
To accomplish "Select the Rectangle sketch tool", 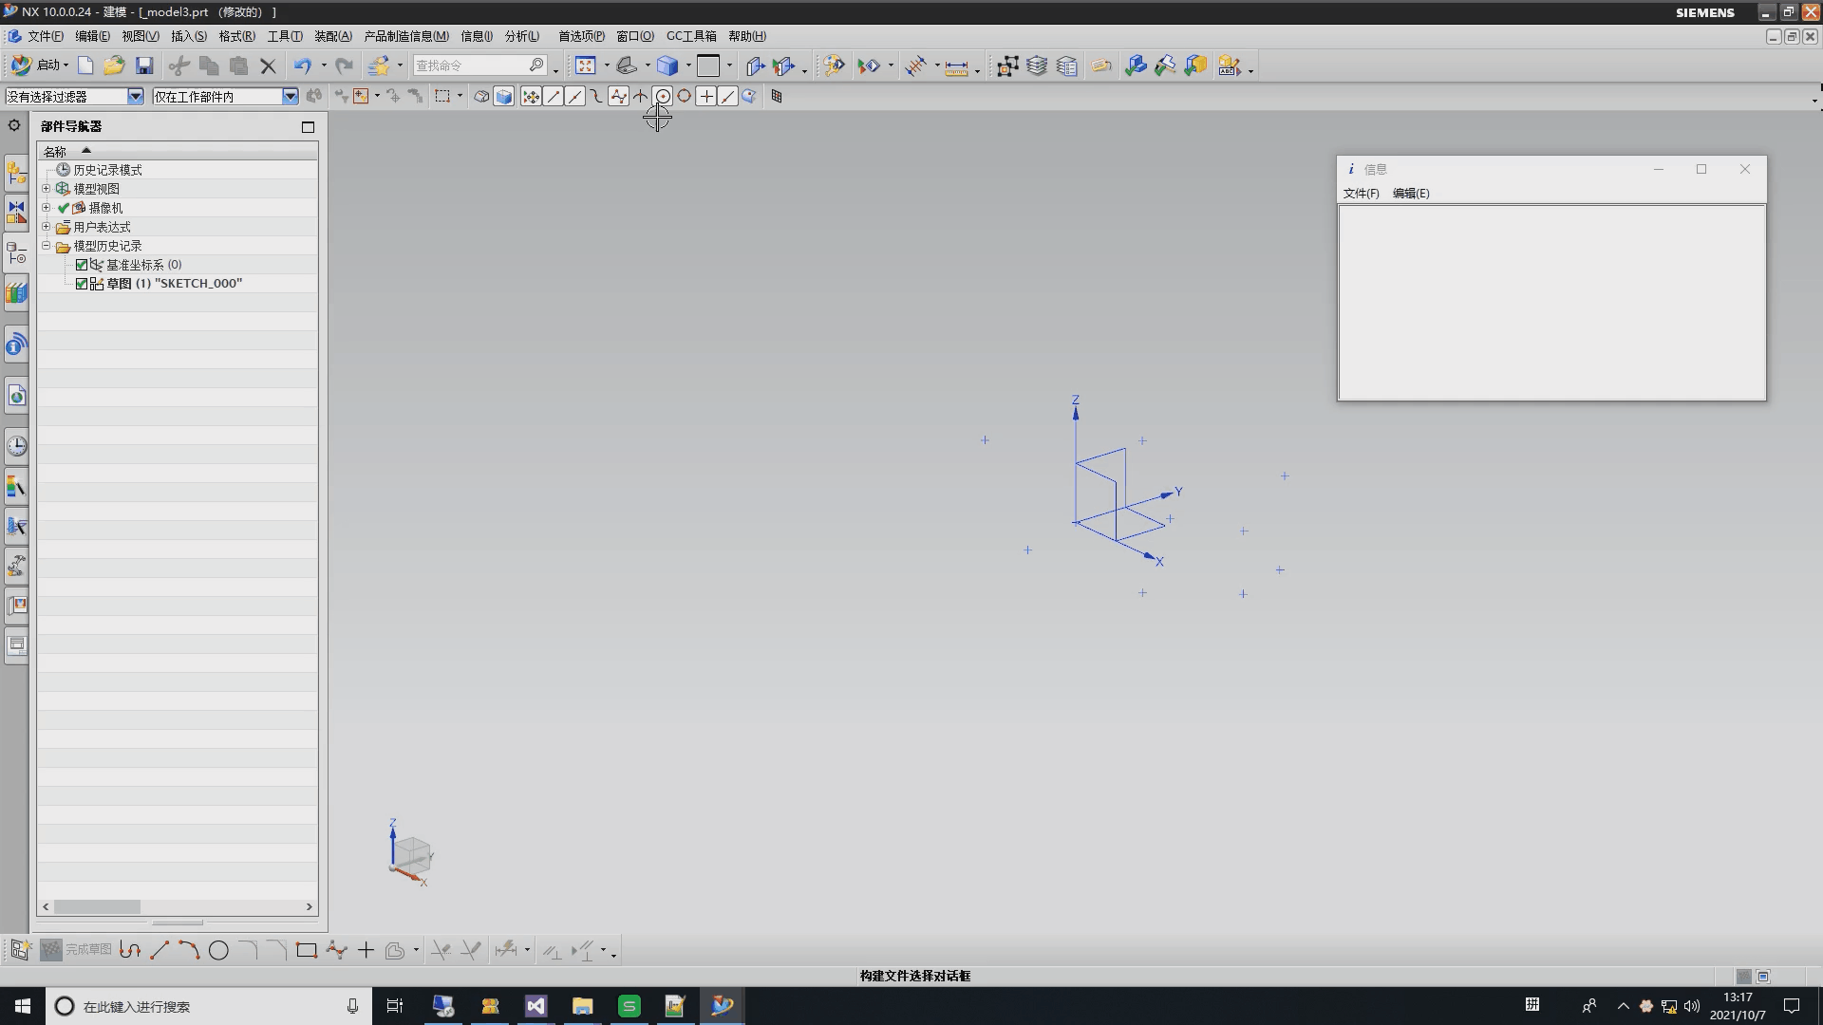I will coord(306,950).
